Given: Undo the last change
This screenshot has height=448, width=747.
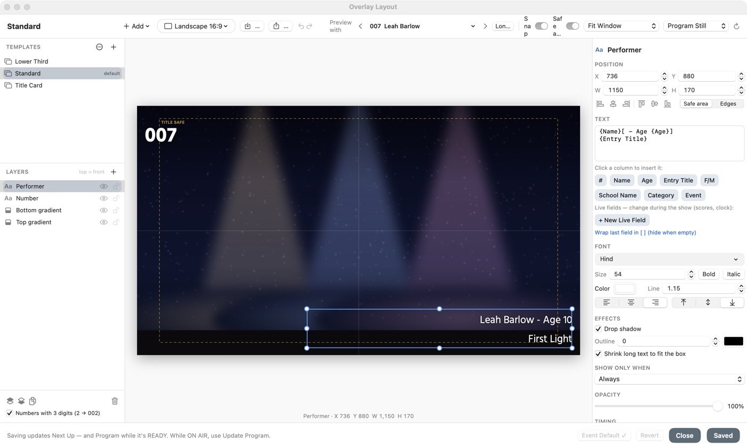Looking at the screenshot, I should coord(301,26).
